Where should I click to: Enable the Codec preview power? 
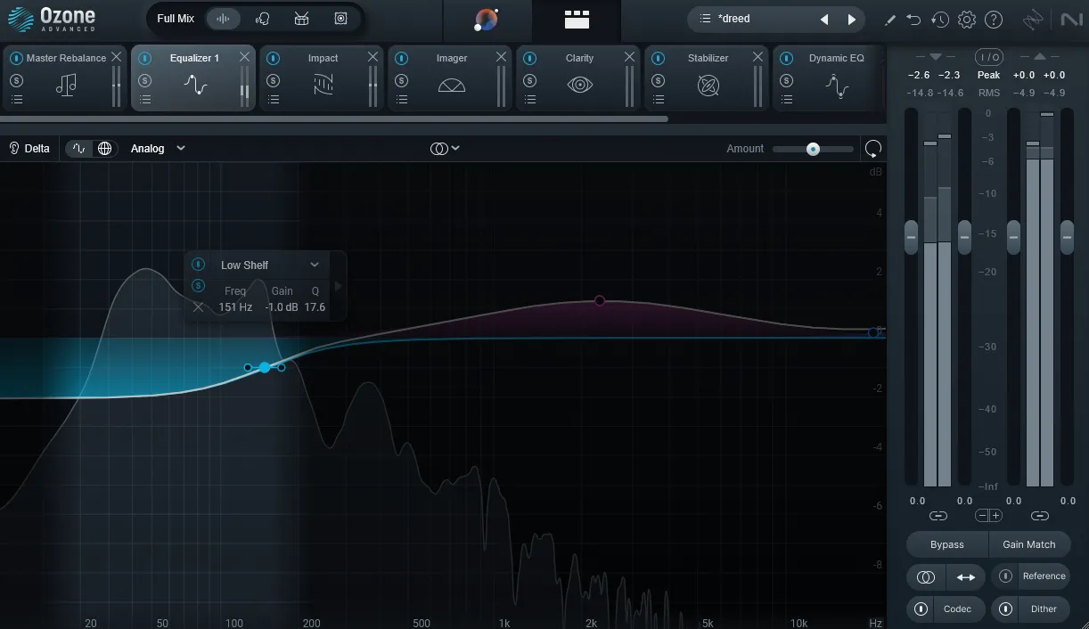[x=919, y=609]
